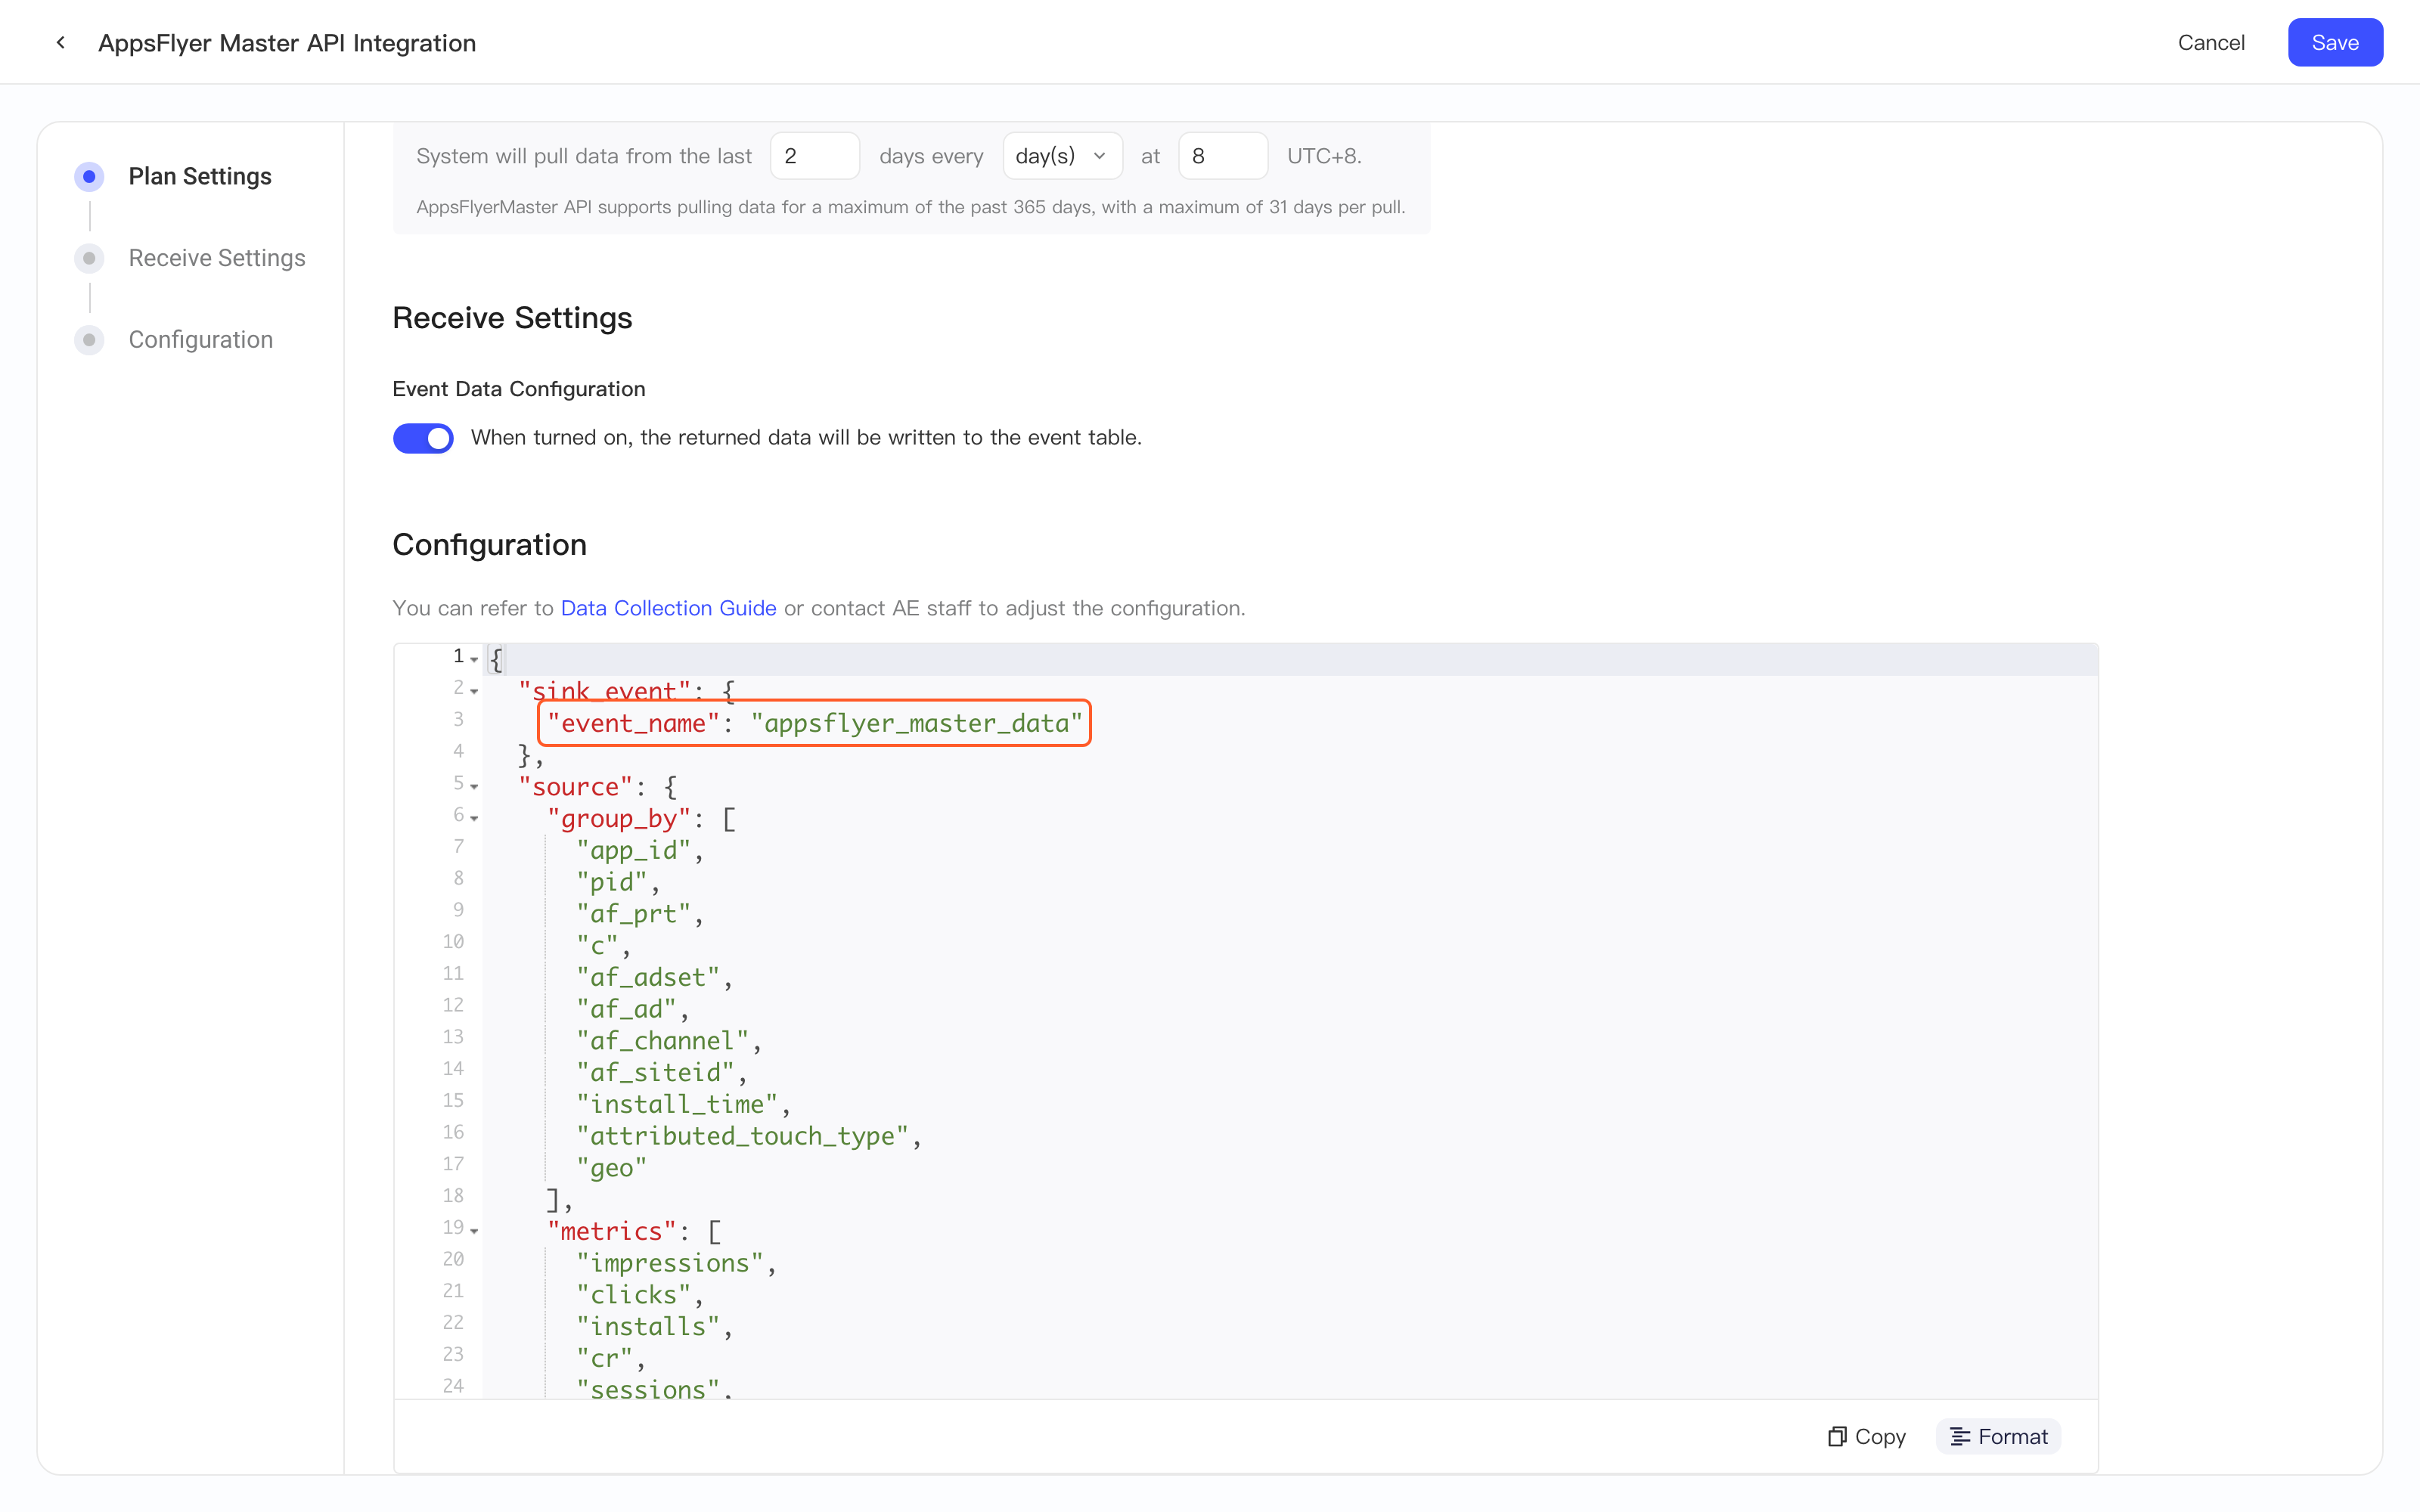Go to Receive Settings step

217,258
